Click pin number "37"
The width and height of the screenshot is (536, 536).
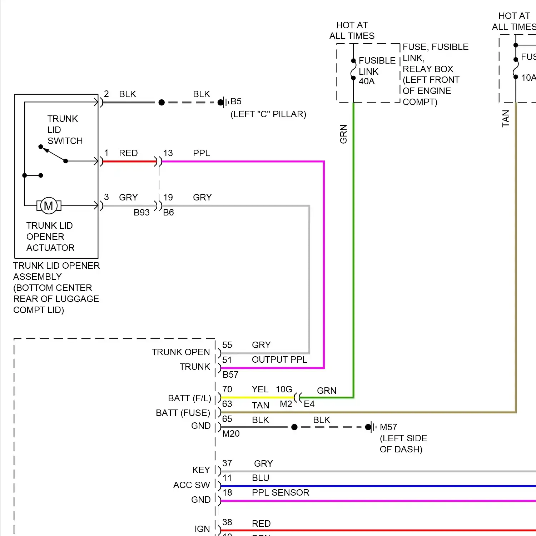(227, 463)
